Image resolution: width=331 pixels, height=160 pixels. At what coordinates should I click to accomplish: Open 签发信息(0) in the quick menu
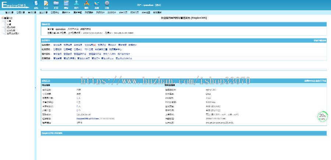[90, 45]
